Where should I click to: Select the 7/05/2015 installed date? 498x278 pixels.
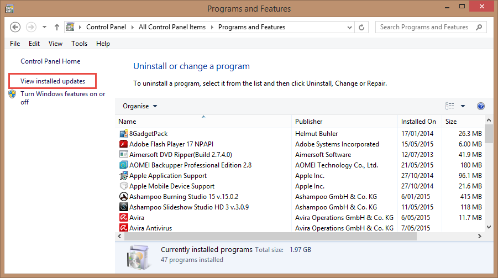coord(416,228)
